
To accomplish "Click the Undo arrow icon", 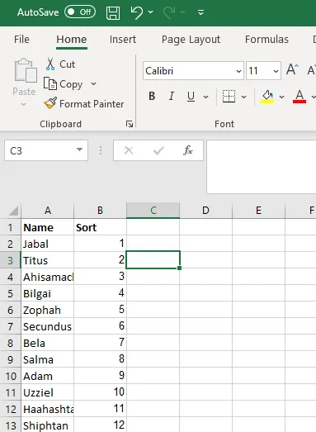I will click(137, 12).
